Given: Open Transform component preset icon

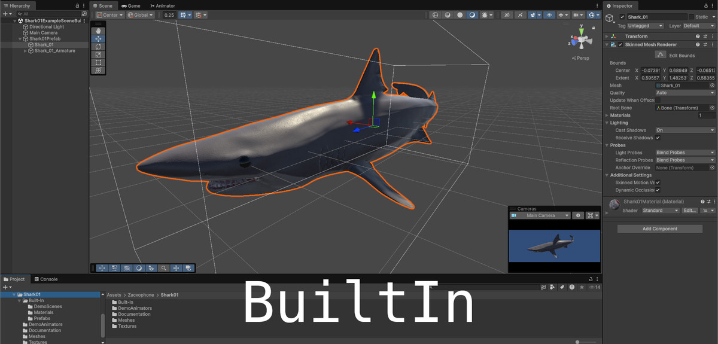Looking at the screenshot, I should [x=705, y=36].
